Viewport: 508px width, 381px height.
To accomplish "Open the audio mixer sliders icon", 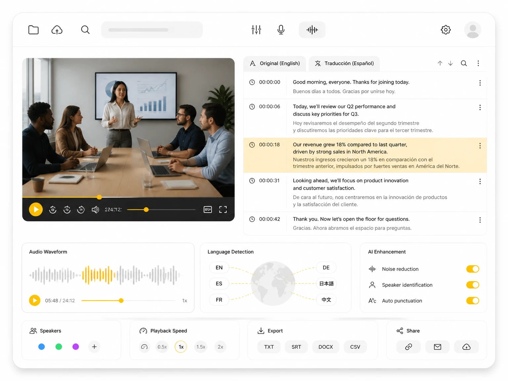I will click(256, 30).
